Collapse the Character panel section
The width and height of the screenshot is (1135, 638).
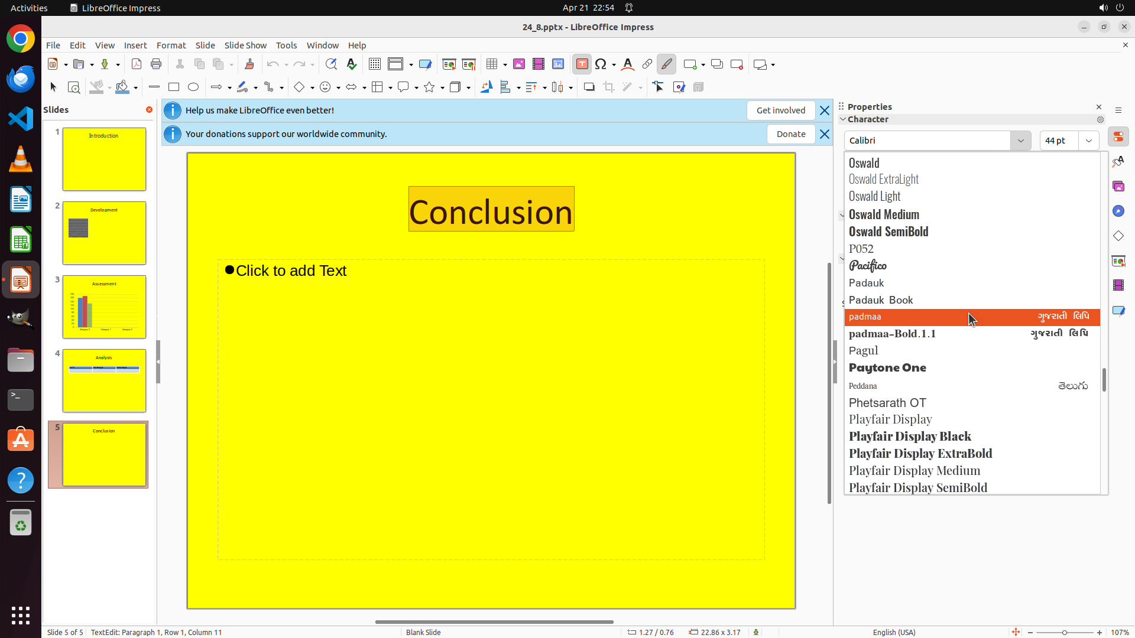(843, 119)
